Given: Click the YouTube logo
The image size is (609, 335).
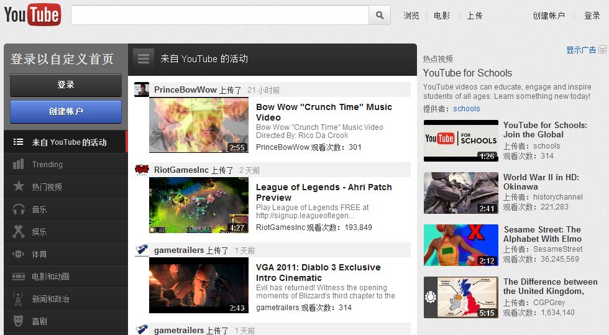Looking at the screenshot, I should [x=32, y=15].
